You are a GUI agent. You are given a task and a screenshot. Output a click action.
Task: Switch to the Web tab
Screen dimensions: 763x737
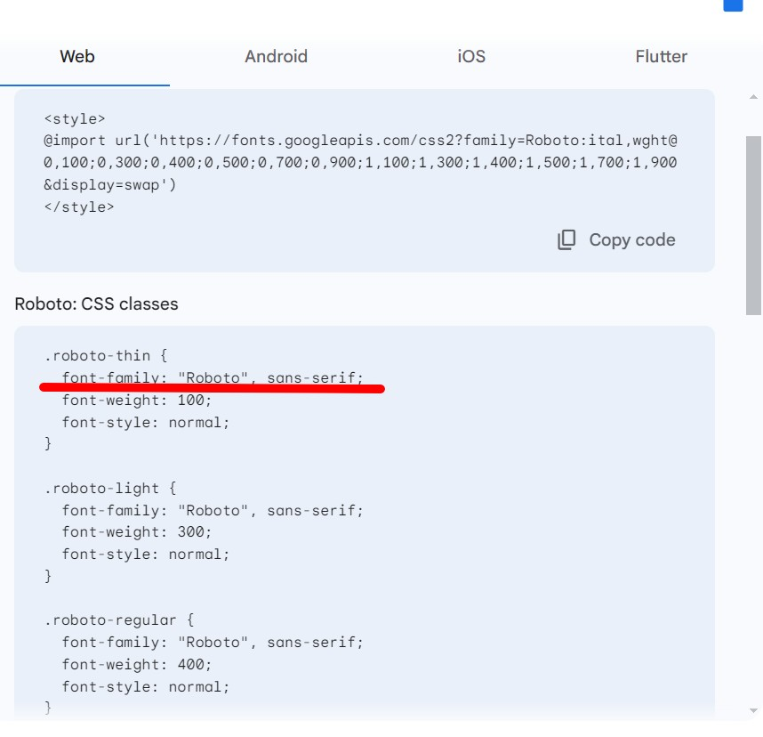click(77, 56)
